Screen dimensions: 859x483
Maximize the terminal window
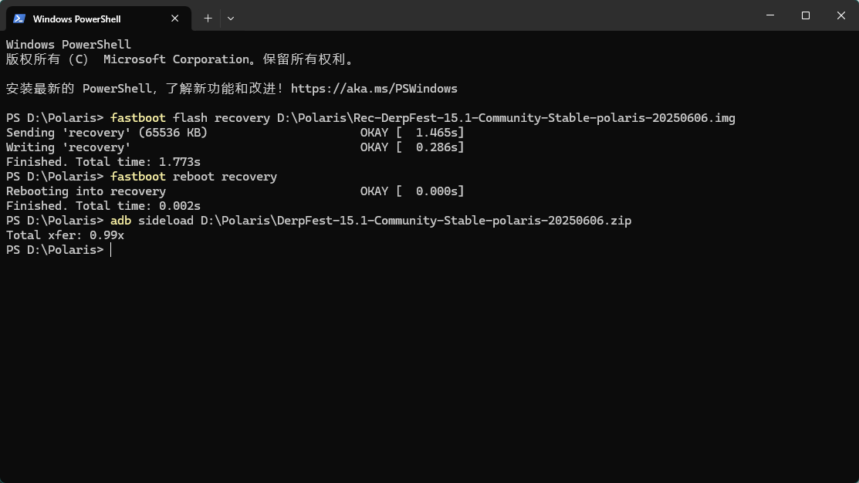(x=805, y=15)
